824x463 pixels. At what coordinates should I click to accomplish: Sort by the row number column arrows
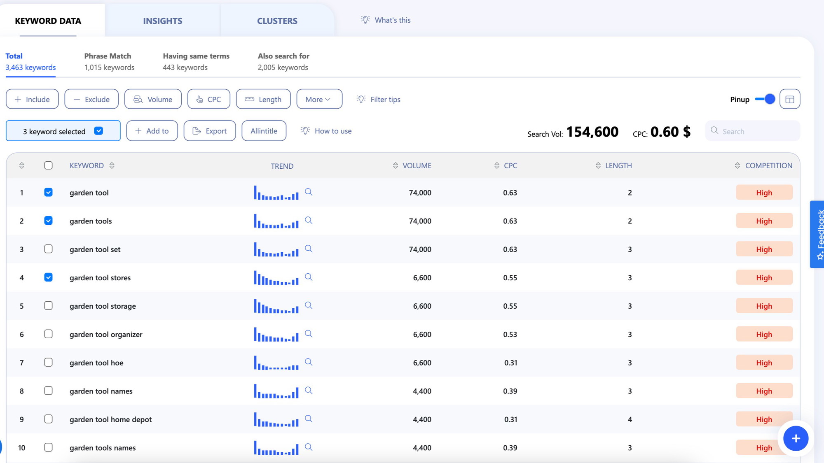22,165
